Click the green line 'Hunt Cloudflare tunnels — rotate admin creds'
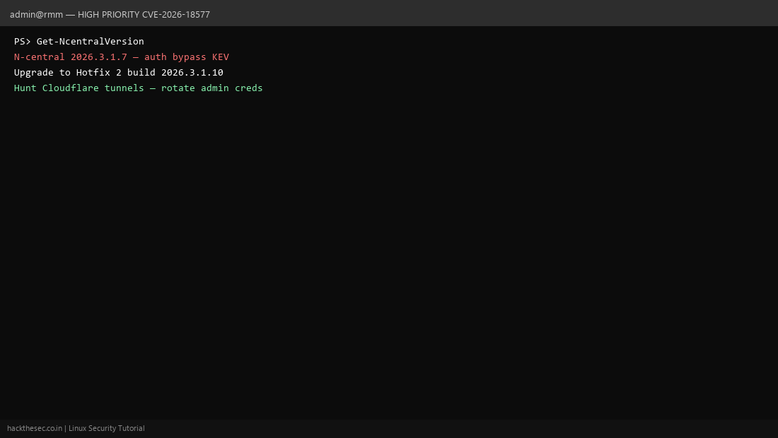This screenshot has height=438, width=778. click(x=139, y=88)
